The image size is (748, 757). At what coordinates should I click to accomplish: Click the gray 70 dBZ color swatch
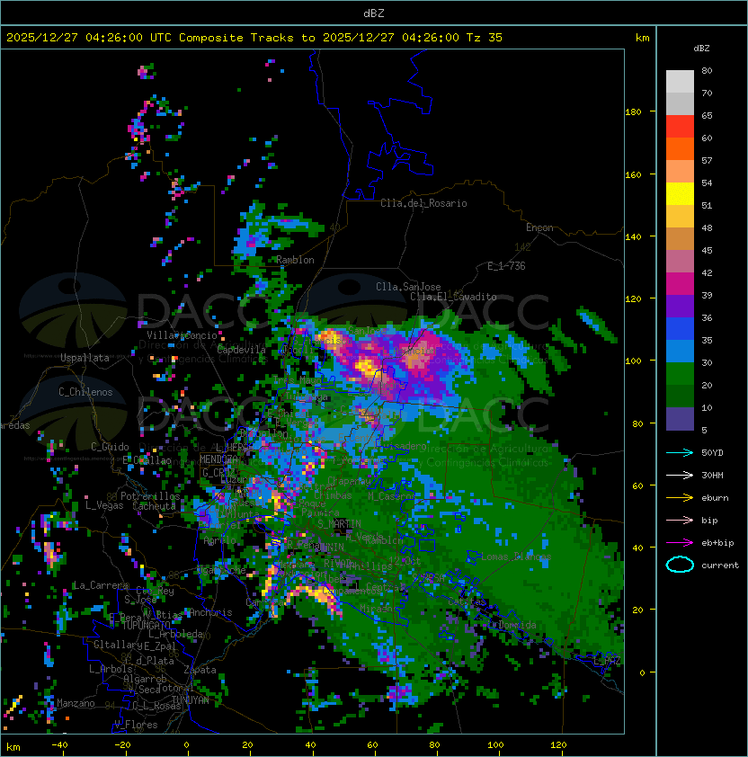pos(680,103)
